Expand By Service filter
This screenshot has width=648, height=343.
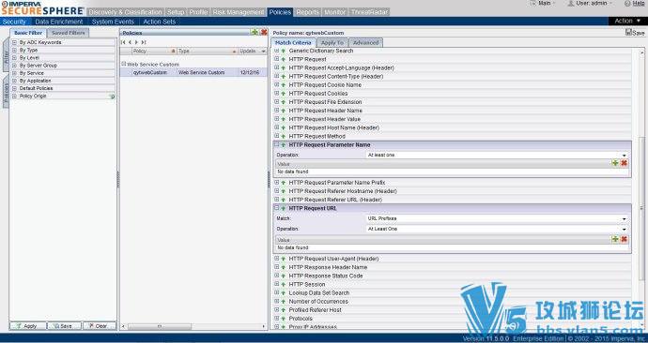[x=14, y=73]
